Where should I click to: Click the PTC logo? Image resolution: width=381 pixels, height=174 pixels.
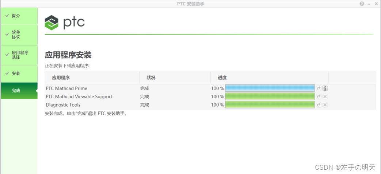click(65, 23)
